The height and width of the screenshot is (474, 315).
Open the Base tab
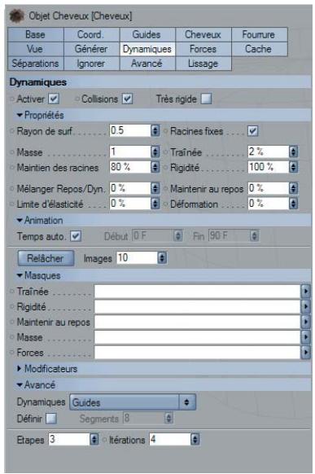click(36, 35)
